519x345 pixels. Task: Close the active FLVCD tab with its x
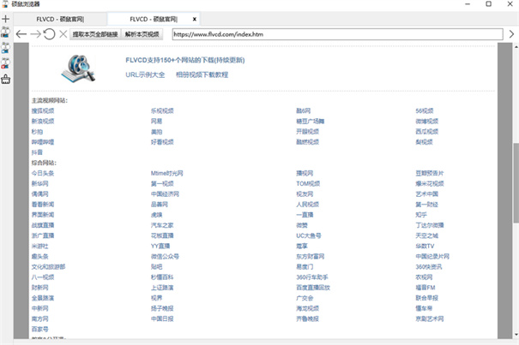pyautogui.click(x=195, y=19)
